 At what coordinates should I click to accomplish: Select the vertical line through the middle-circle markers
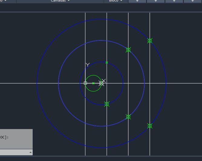(x=128, y=84)
